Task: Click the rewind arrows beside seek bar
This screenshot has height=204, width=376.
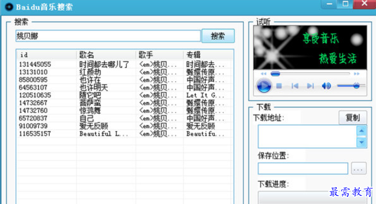Action: [264, 74]
